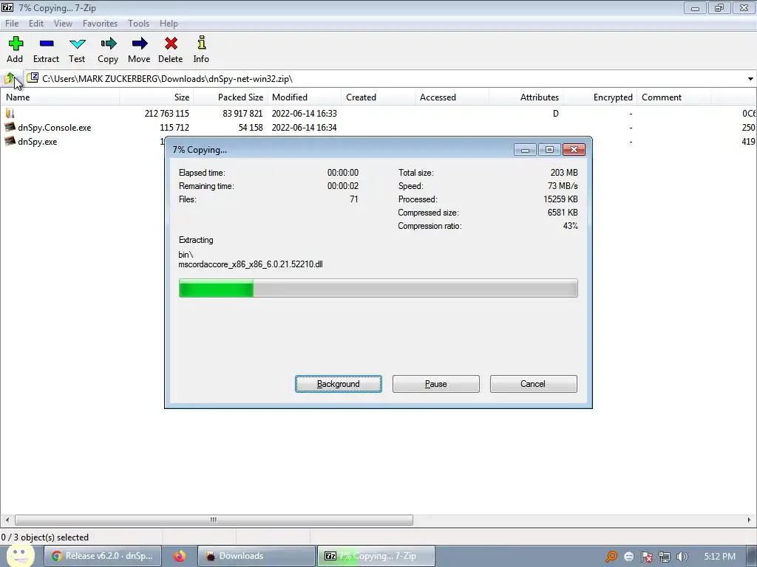Click the scrollbar left arrow

click(7, 520)
